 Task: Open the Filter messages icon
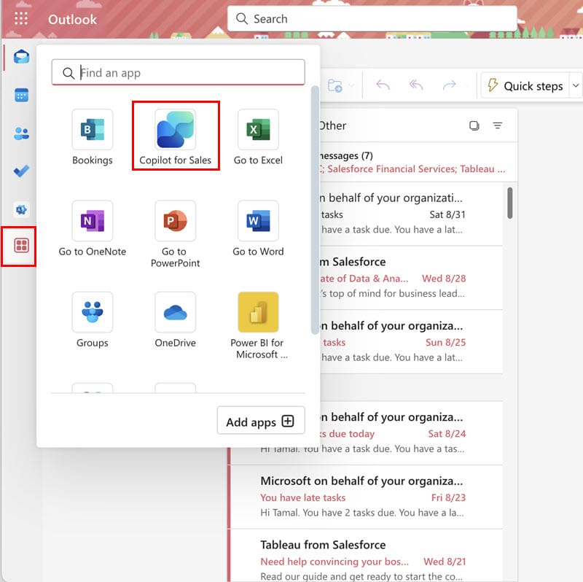(x=498, y=125)
